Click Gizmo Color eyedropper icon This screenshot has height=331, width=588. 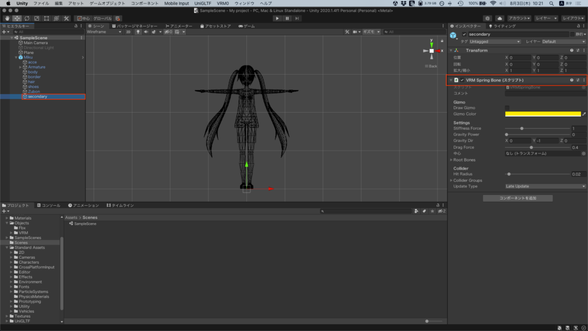(x=584, y=114)
